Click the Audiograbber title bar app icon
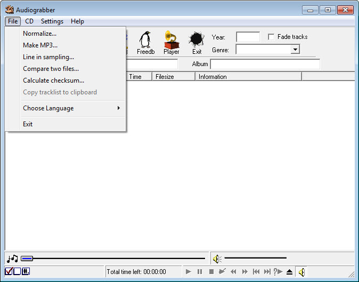The height and width of the screenshot is (282, 359). [x=10, y=10]
